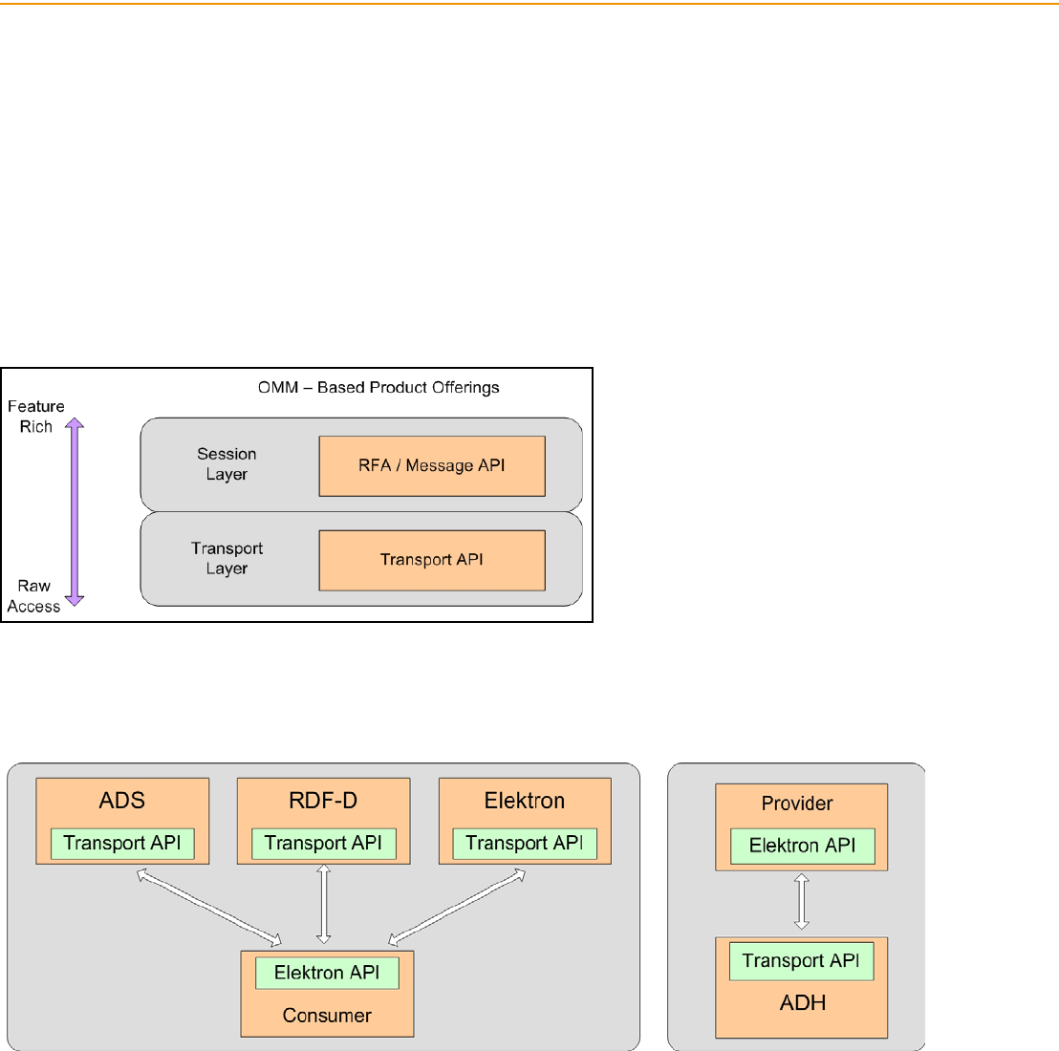This screenshot has height=1051, width=1059.
Task: Click the 'Consumer' label
Action: point(327,1016)
